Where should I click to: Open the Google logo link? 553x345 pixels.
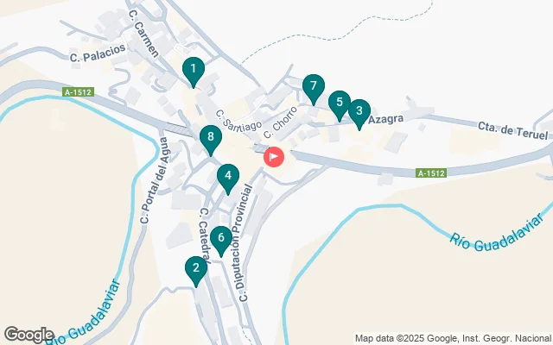(29, 335)
